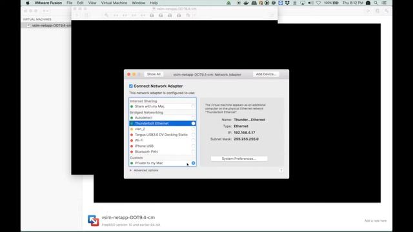Click the Private to my Mac label
This screenshot has height=232, width=413.
tap(149, 163)
